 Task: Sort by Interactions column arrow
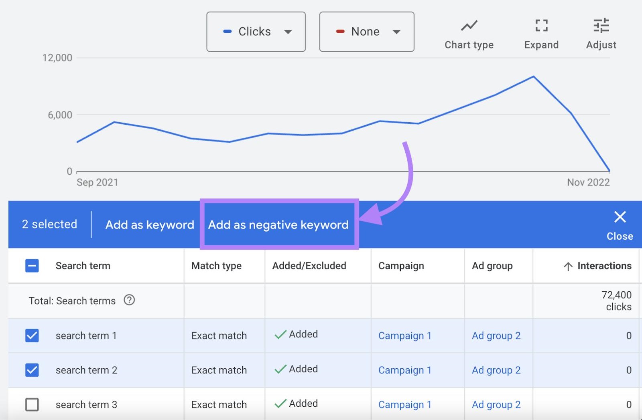568,266
